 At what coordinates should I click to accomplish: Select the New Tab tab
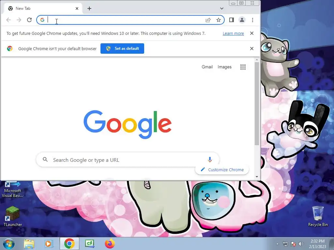point(43,8)
